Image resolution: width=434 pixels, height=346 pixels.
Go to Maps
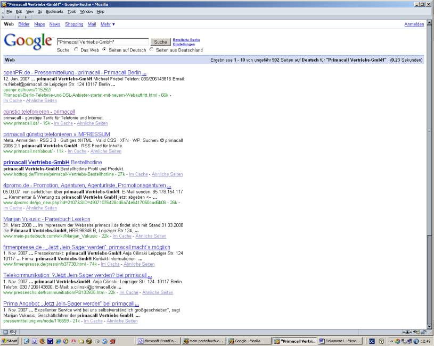39,24
